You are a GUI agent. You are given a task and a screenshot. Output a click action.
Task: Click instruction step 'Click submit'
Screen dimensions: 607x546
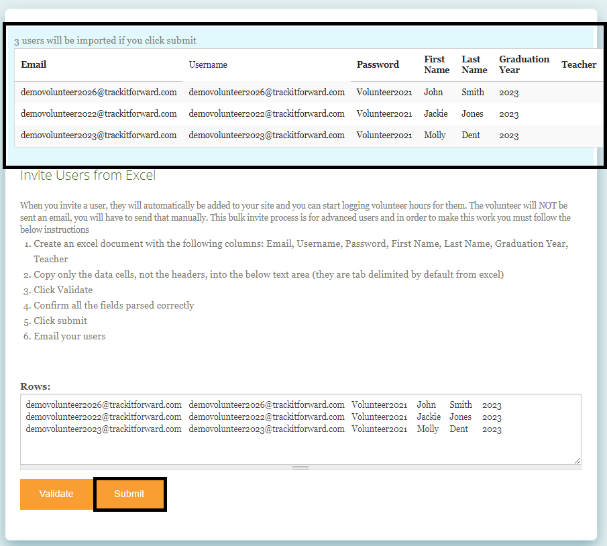coord(60,321)
